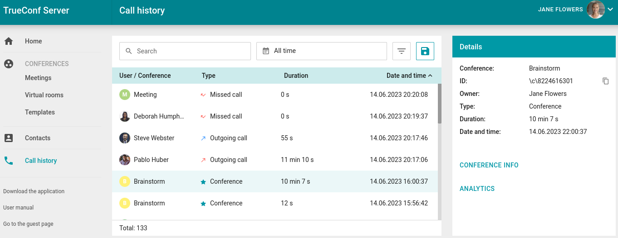Click the Contacts icon in sidebar
618x238 pixels.
[x=8, y=138]
